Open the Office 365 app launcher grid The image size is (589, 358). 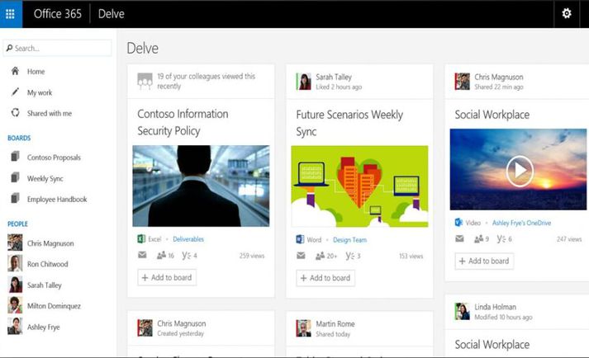(x=11, y=14)
